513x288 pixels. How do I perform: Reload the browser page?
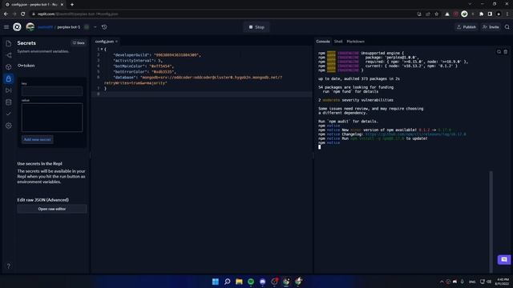point(23,14)
